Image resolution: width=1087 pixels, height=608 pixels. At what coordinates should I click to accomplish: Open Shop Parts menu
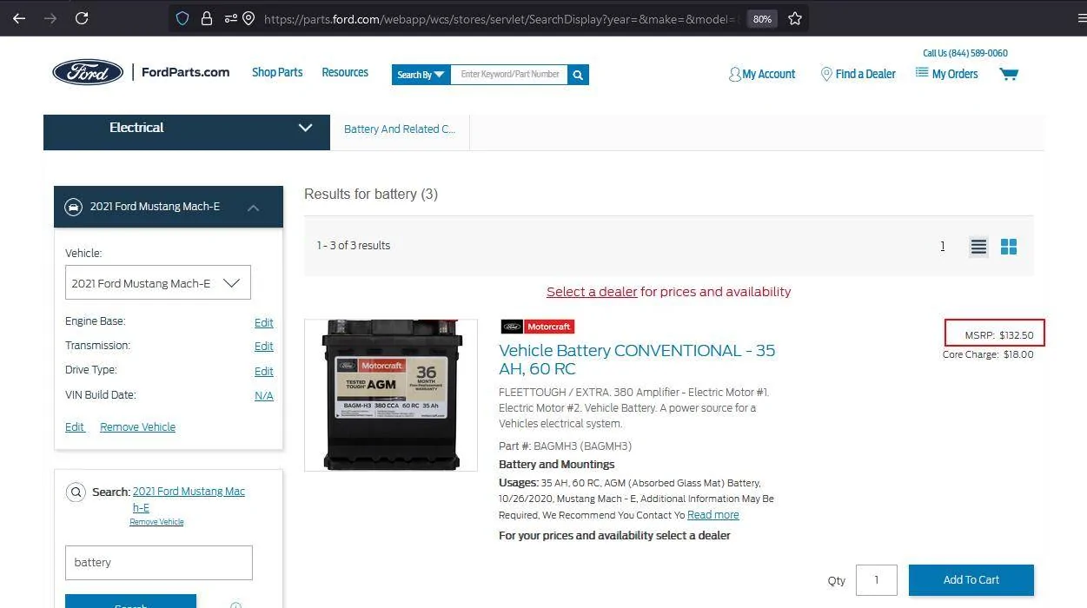(277, 72)
